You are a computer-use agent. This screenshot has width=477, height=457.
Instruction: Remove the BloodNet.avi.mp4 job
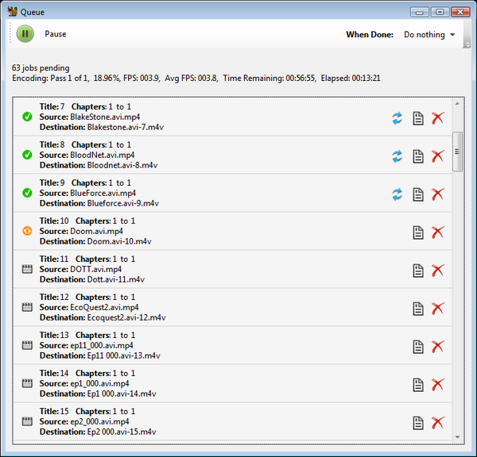[438, 156]
